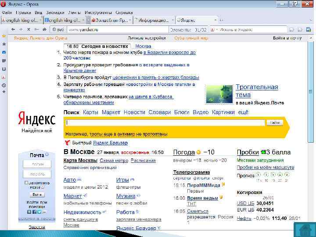This screenshot has height=237, width=316.
Task: Open the Справка menu
Action: (x=124, y=12)
